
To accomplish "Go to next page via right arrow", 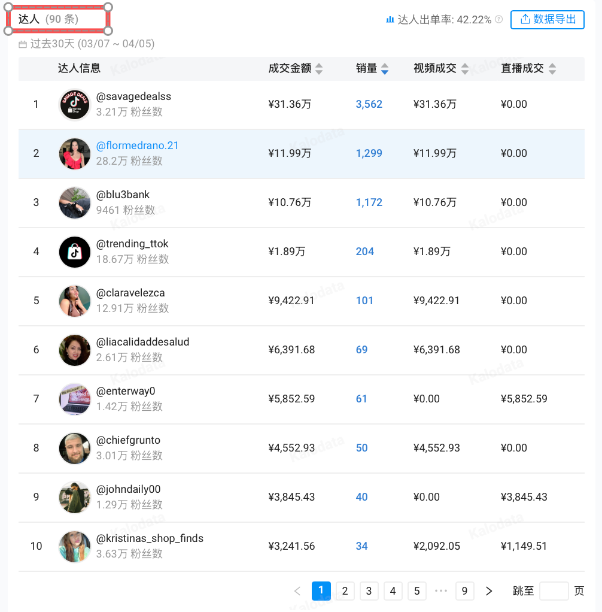I will coord(489,591).
